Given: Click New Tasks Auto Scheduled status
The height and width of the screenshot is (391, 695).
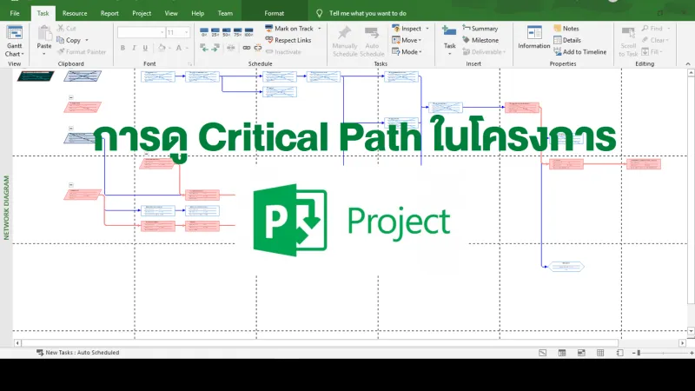Looking at the screenshot, I should [x=77, y=353].
